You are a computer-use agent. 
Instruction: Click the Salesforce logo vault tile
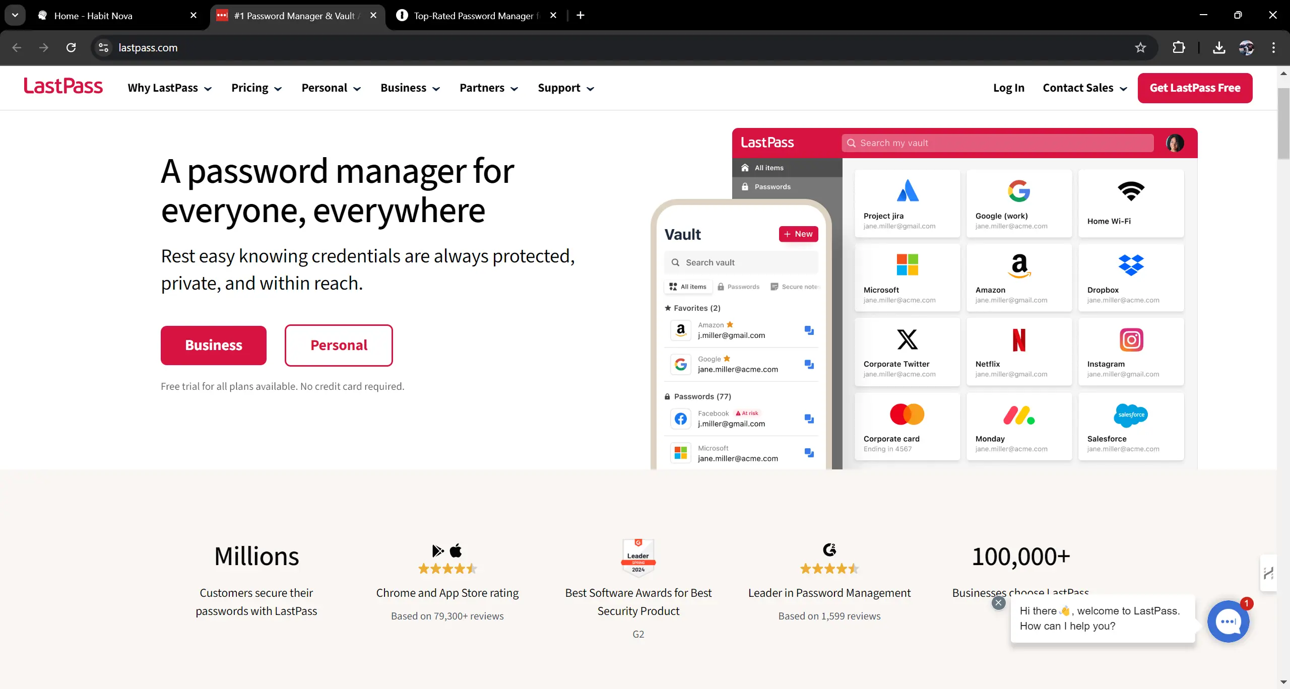tap(1131, 426)
